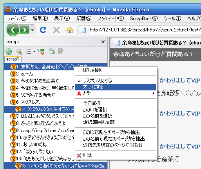The height and width of the screenshot is (169, 201).
Task: Go forward with the green forward arrow
Action: click(x=25, y=30)
